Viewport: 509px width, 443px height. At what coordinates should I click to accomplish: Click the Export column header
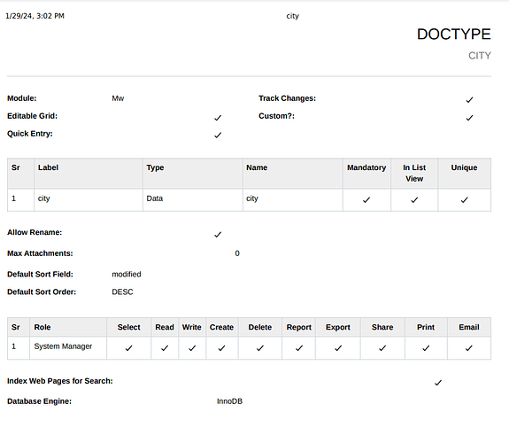(338, 327)
